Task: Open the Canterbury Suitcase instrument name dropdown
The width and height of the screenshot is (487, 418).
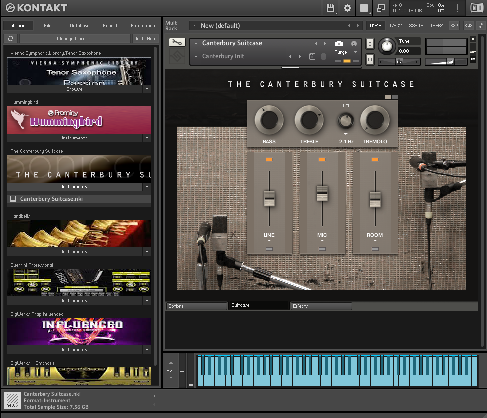Action: coord(196,43)
